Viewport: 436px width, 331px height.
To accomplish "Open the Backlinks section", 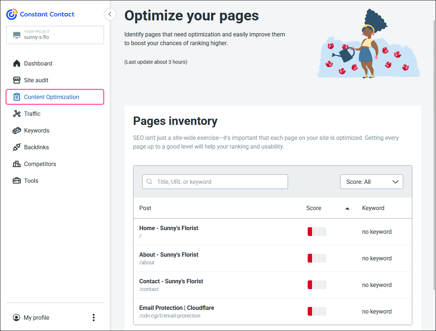I will click(x=55, y=147).
